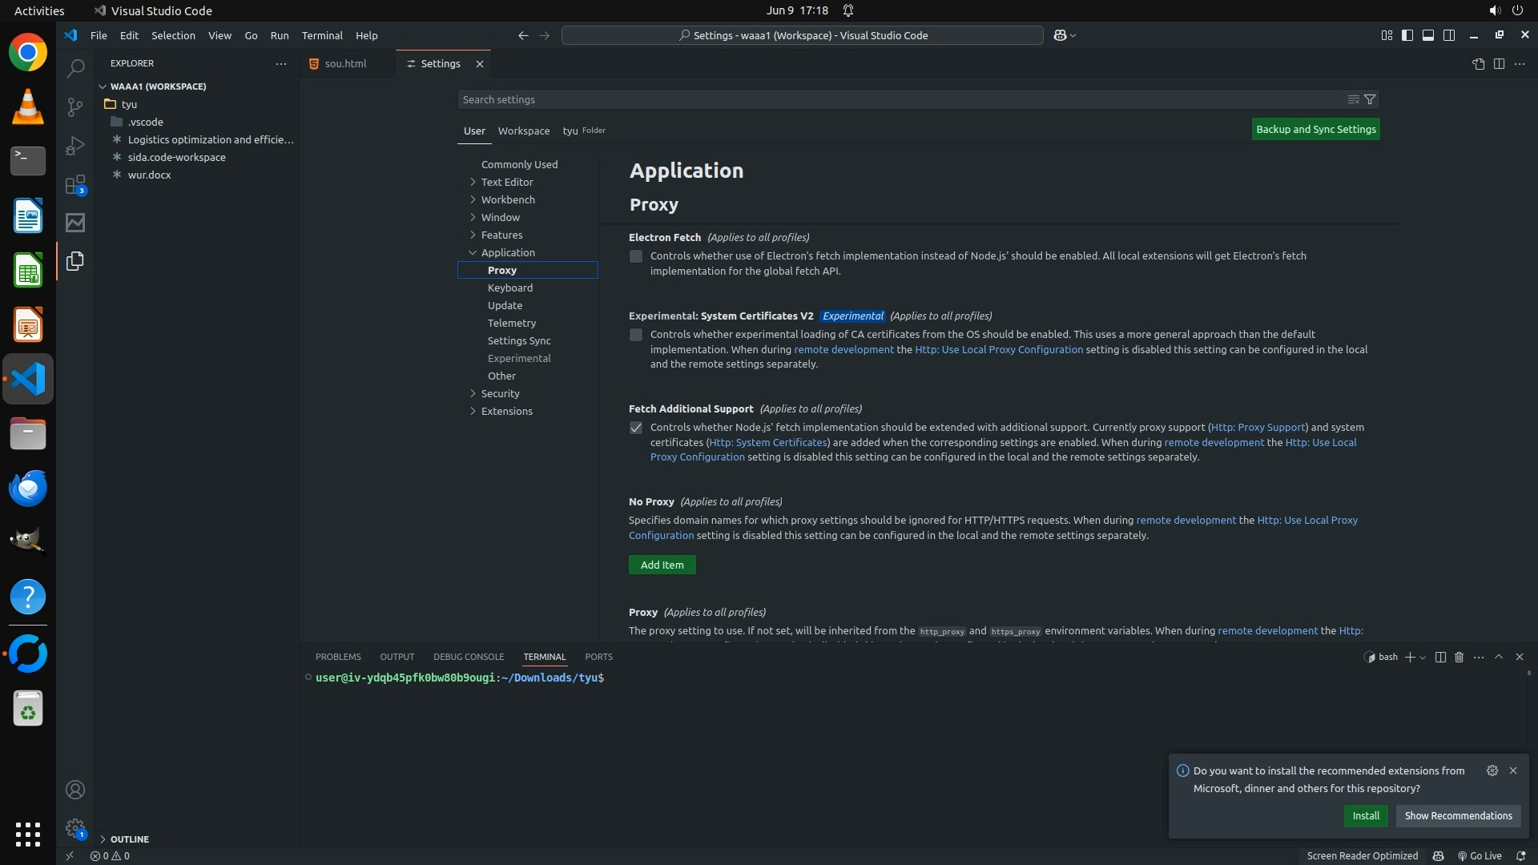Click the Add Item button
The width and height of the screenshot is (1538, 865).
(x=662, y=565)
